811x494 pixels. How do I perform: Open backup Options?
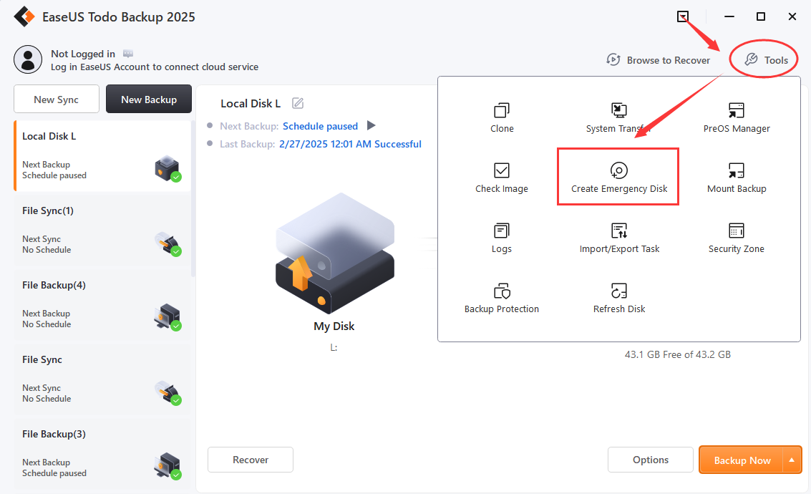[x=651, y=460]
